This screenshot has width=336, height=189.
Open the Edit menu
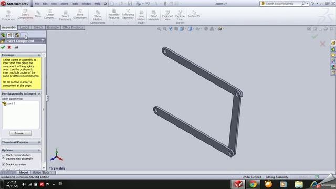click(45, 4)
